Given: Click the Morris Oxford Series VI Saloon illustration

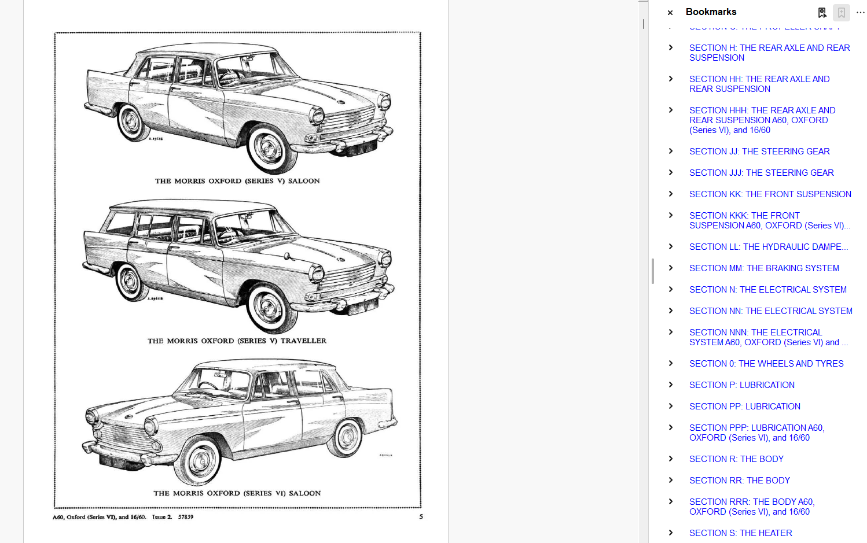Looking at the screenshot, I should 240,422.
